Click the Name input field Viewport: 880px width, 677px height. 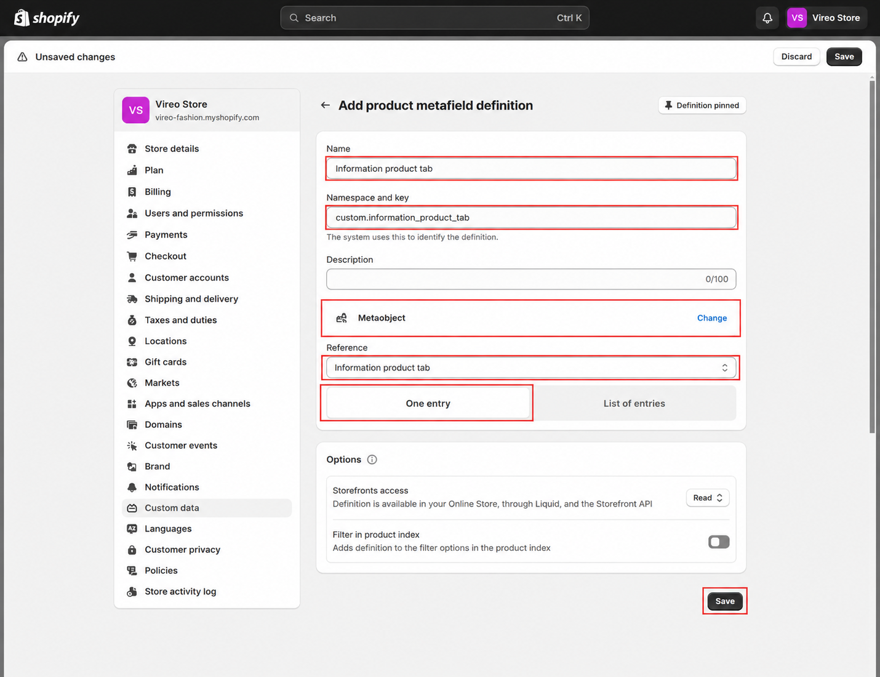coord(531,169)
